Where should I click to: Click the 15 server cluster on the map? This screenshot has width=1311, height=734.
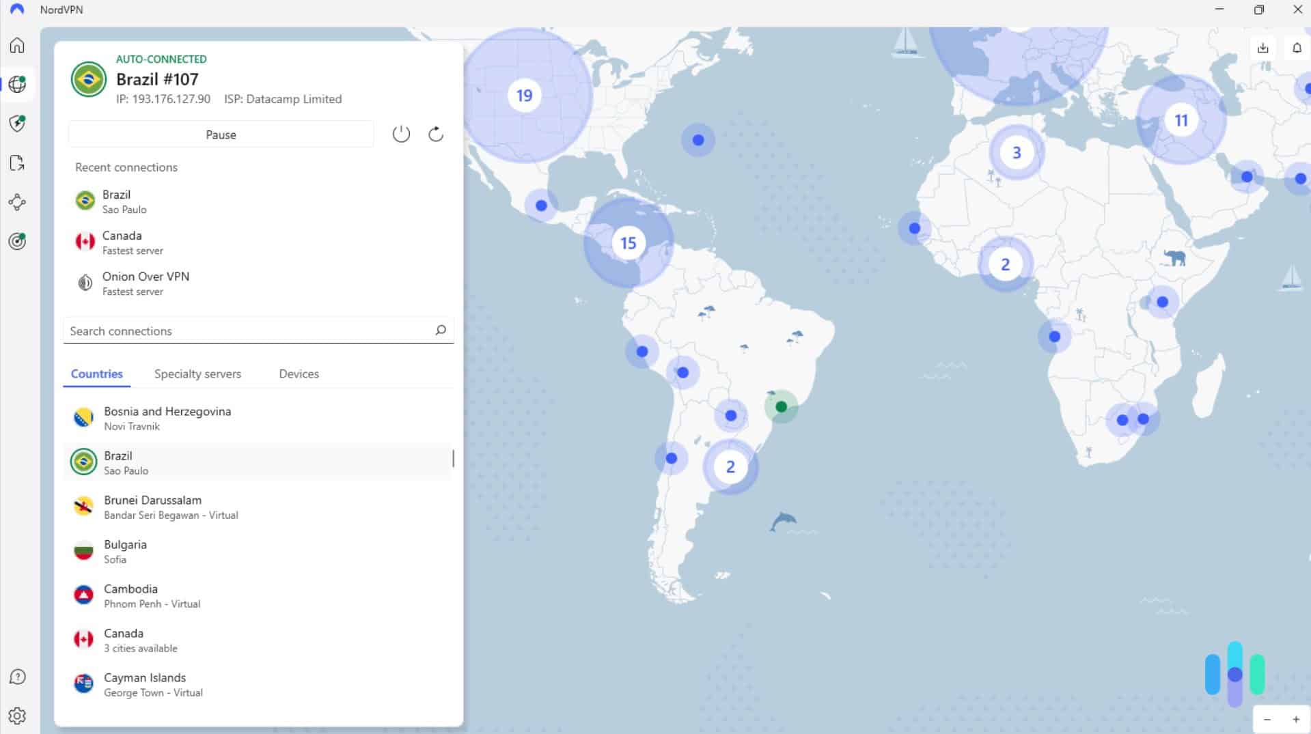point(628,242)
